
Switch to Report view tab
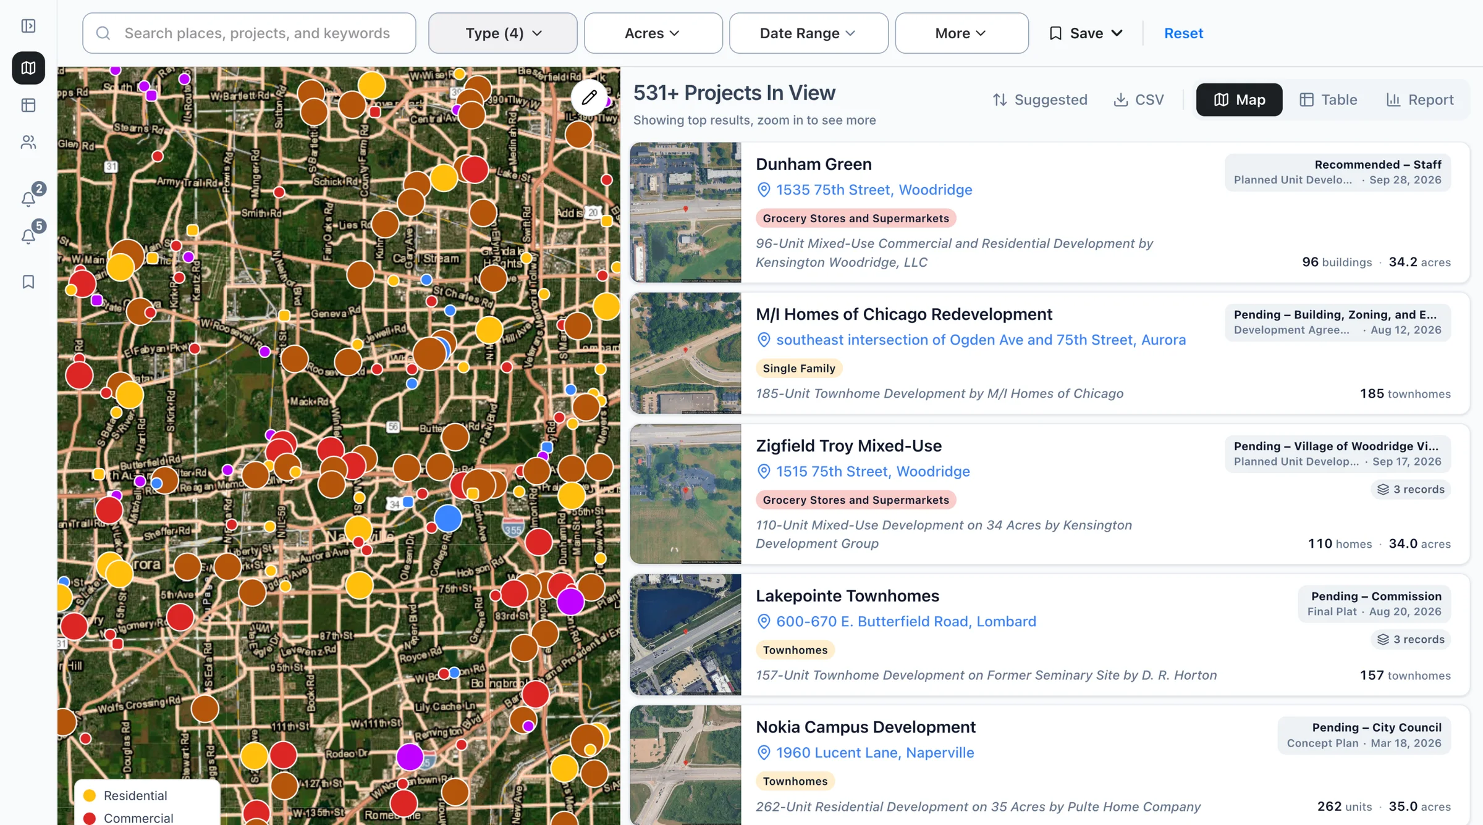pyautogui.click(x=1420, y=99)
